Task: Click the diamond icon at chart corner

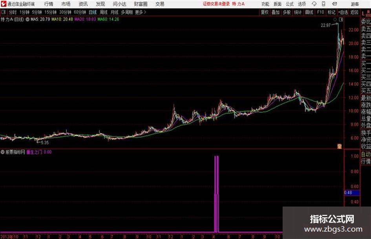Action: [335, 20]
